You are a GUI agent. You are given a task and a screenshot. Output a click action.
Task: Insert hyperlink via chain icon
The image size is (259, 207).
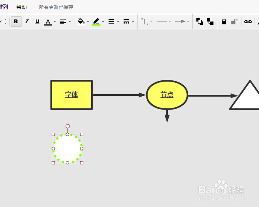pos(248,22)
